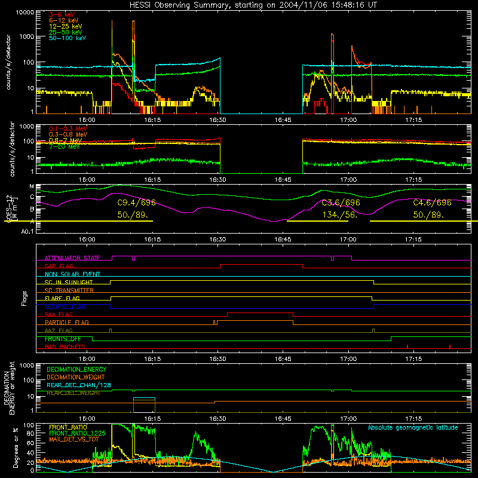This screenshot has width=478, height=478.
Task: Click the REAR_DEC_CHAN/128 legend label
Action: tap(79, 385)
